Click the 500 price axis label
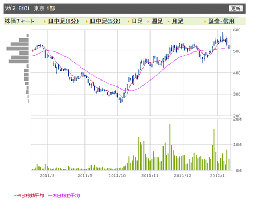The image size is (260, 200). click(x=237, y=51)
